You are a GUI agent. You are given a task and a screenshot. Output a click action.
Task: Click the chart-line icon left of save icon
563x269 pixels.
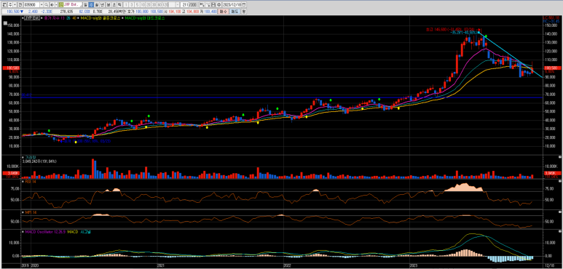tap(207, 4)
